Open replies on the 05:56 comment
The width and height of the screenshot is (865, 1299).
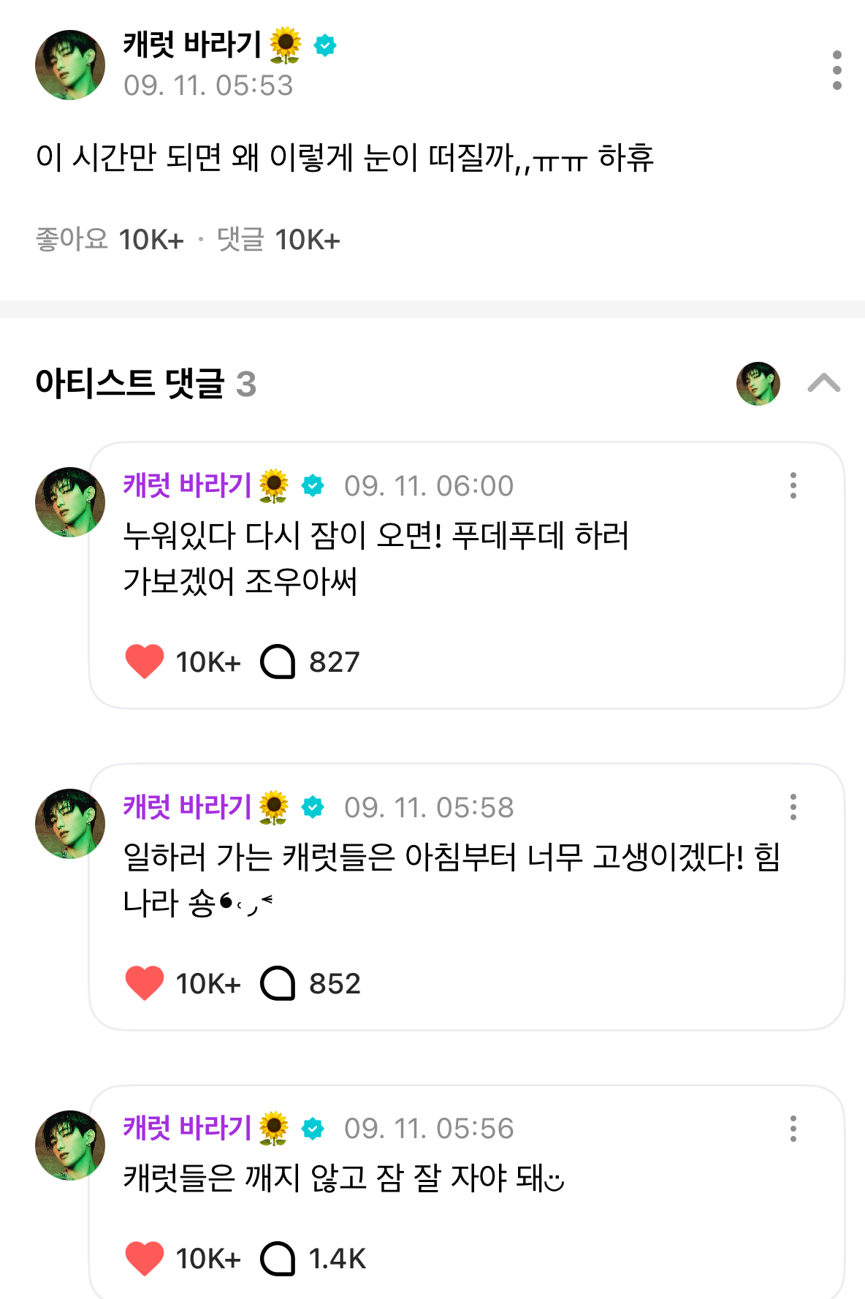click(x=278, y=1258)
